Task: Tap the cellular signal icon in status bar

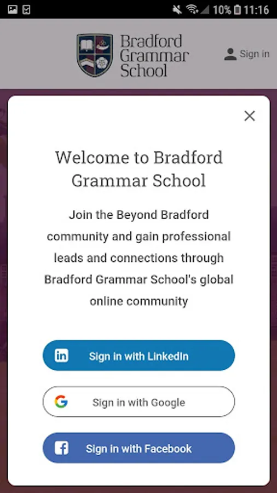Action: click(x=204, y=10)
